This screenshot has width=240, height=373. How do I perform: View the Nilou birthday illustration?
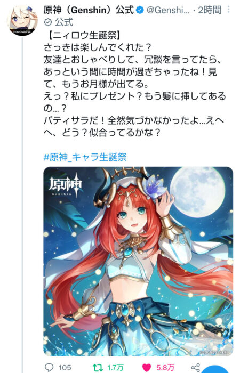click(138, 262)
